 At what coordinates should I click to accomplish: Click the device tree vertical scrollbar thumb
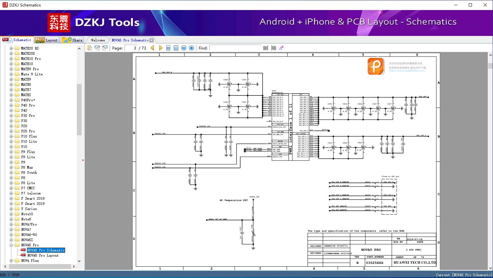tap(79, 109)
